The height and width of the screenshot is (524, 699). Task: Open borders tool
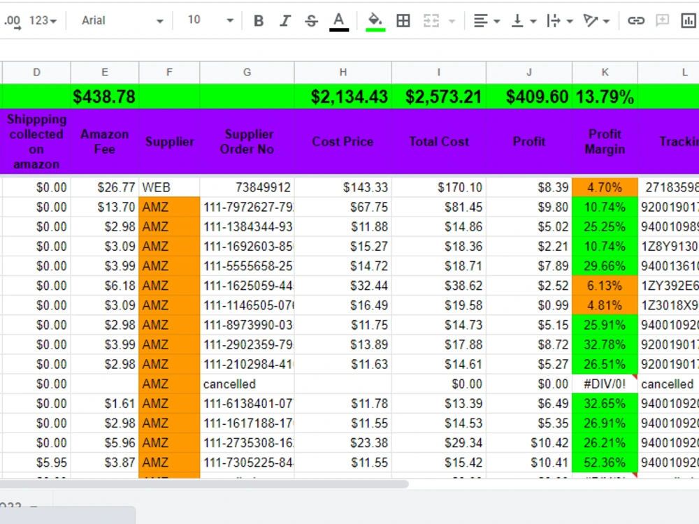(x=403, y=20)
